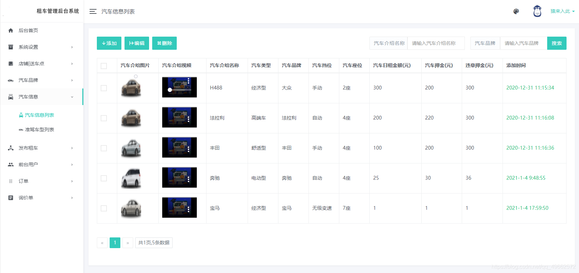Open video options menu in 宝马 row
This screenshot has height=273, width=579.
coord(189,209)
